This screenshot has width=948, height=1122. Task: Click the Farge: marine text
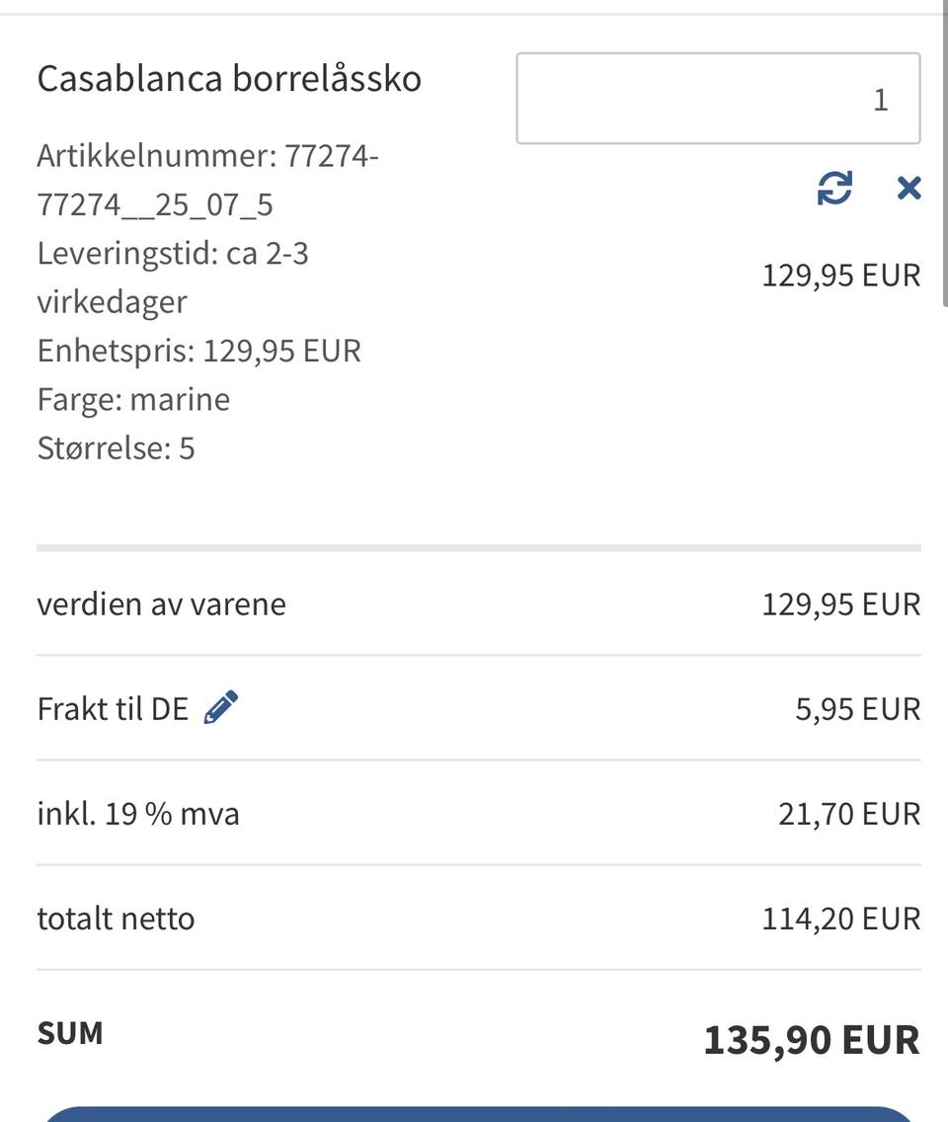(133, 399)
